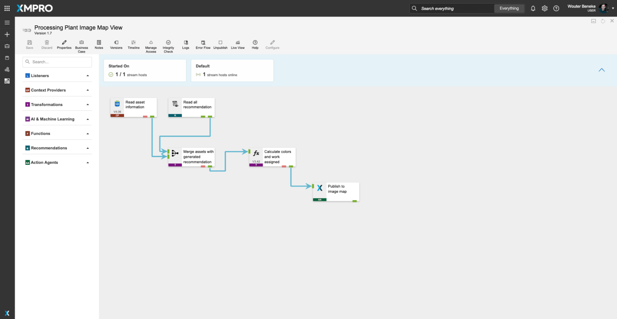The image size is (617, 319).
Task: Open the Logs toolbar icon
Action: tap(186, 45)
